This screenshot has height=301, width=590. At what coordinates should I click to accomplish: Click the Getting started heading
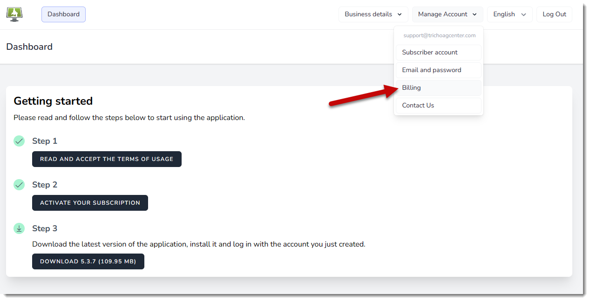[53, 101]
